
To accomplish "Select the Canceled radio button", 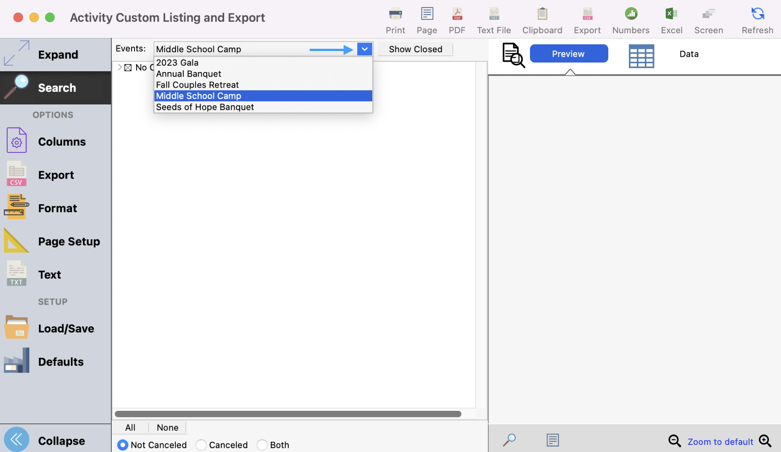I will tap(201, 445).
